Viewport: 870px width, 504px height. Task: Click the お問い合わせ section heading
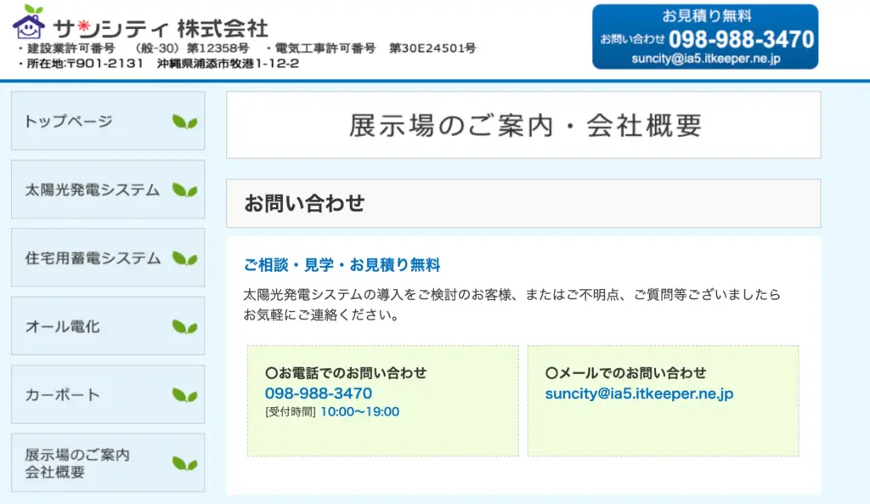click(x=304, y=203)
